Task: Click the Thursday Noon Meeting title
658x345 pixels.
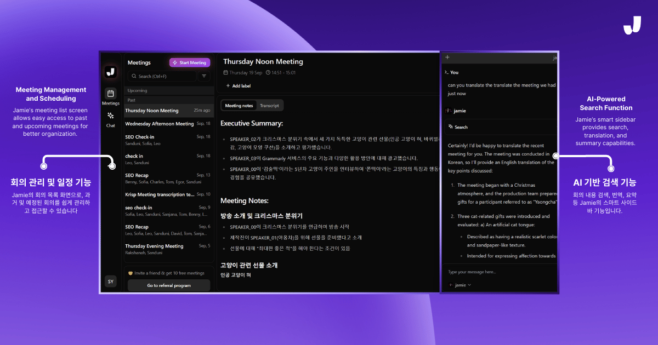Action: 263,62
